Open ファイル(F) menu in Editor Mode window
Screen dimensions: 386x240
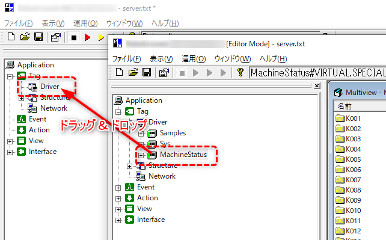click(x=127, y=59)
